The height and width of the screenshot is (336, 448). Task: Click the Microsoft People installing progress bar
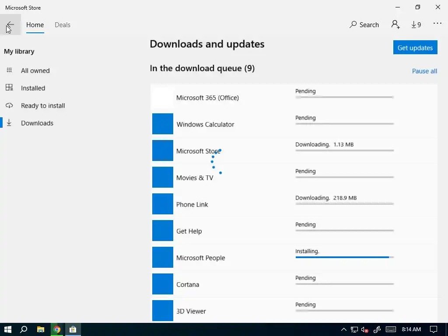pos(345,257)
